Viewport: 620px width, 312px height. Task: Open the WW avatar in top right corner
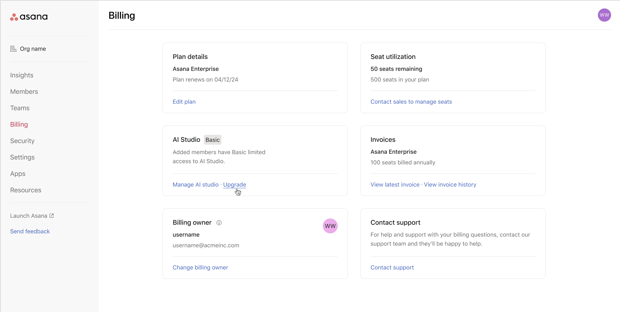point(604,15)
